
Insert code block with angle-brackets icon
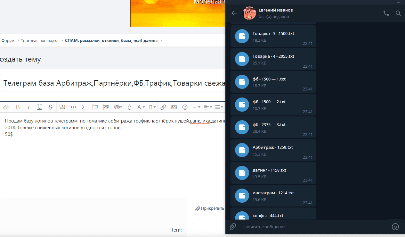[x=73, y=107]
